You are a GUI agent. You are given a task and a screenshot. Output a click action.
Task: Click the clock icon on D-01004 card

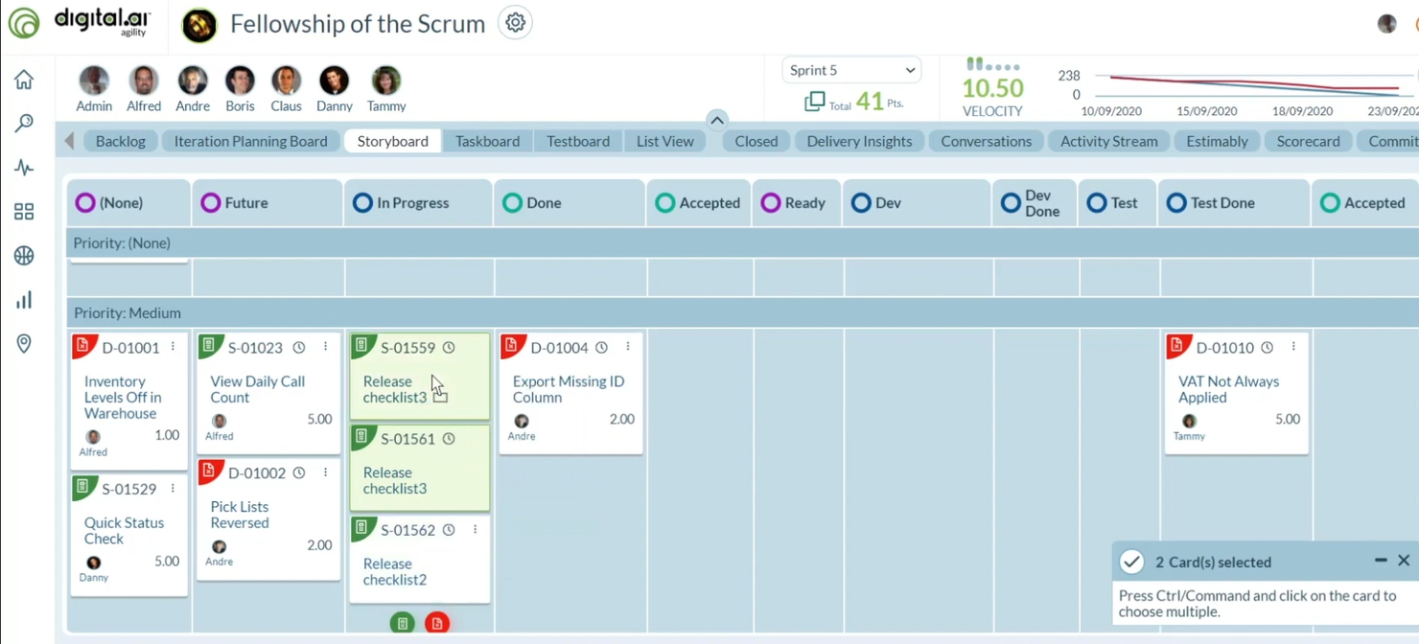pyautogui.click(x=601, y=348)
